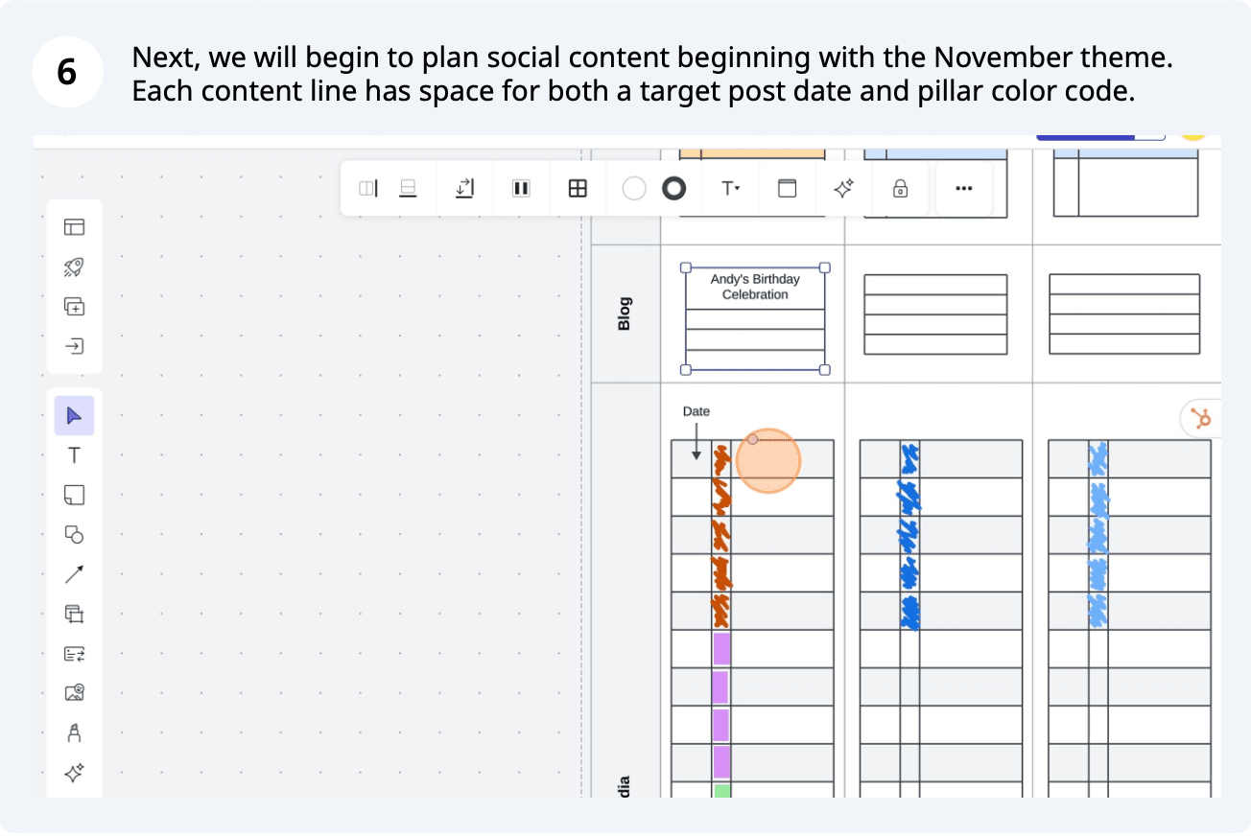This screenshot has height=836, width=1251.
Task: Pick the Connection line arrow tool
Action: click(74, 574)
